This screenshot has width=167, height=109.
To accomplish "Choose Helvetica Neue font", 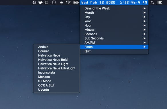I will point(57,55).
